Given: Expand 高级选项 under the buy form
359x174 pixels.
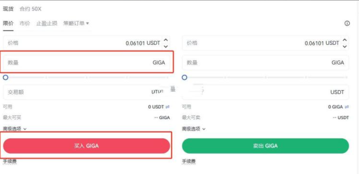Looking at the screenshot, I should click(x=15, y=129).
